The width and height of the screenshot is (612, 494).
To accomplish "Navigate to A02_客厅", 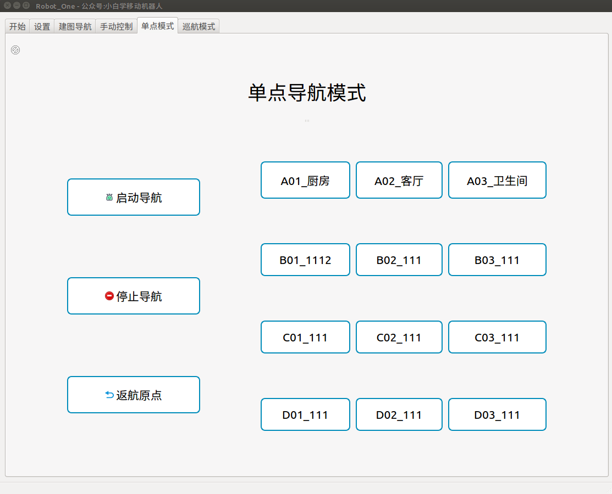I will (399, 181).
